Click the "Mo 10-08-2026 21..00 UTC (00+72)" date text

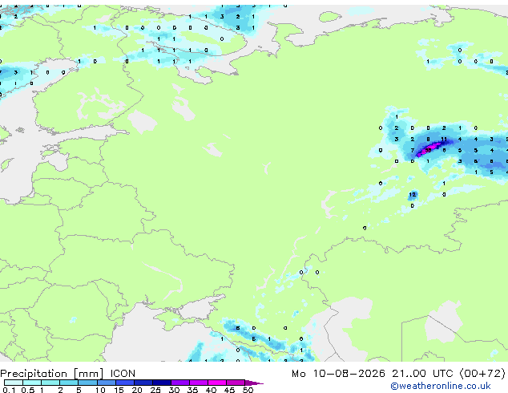point(398,374)
